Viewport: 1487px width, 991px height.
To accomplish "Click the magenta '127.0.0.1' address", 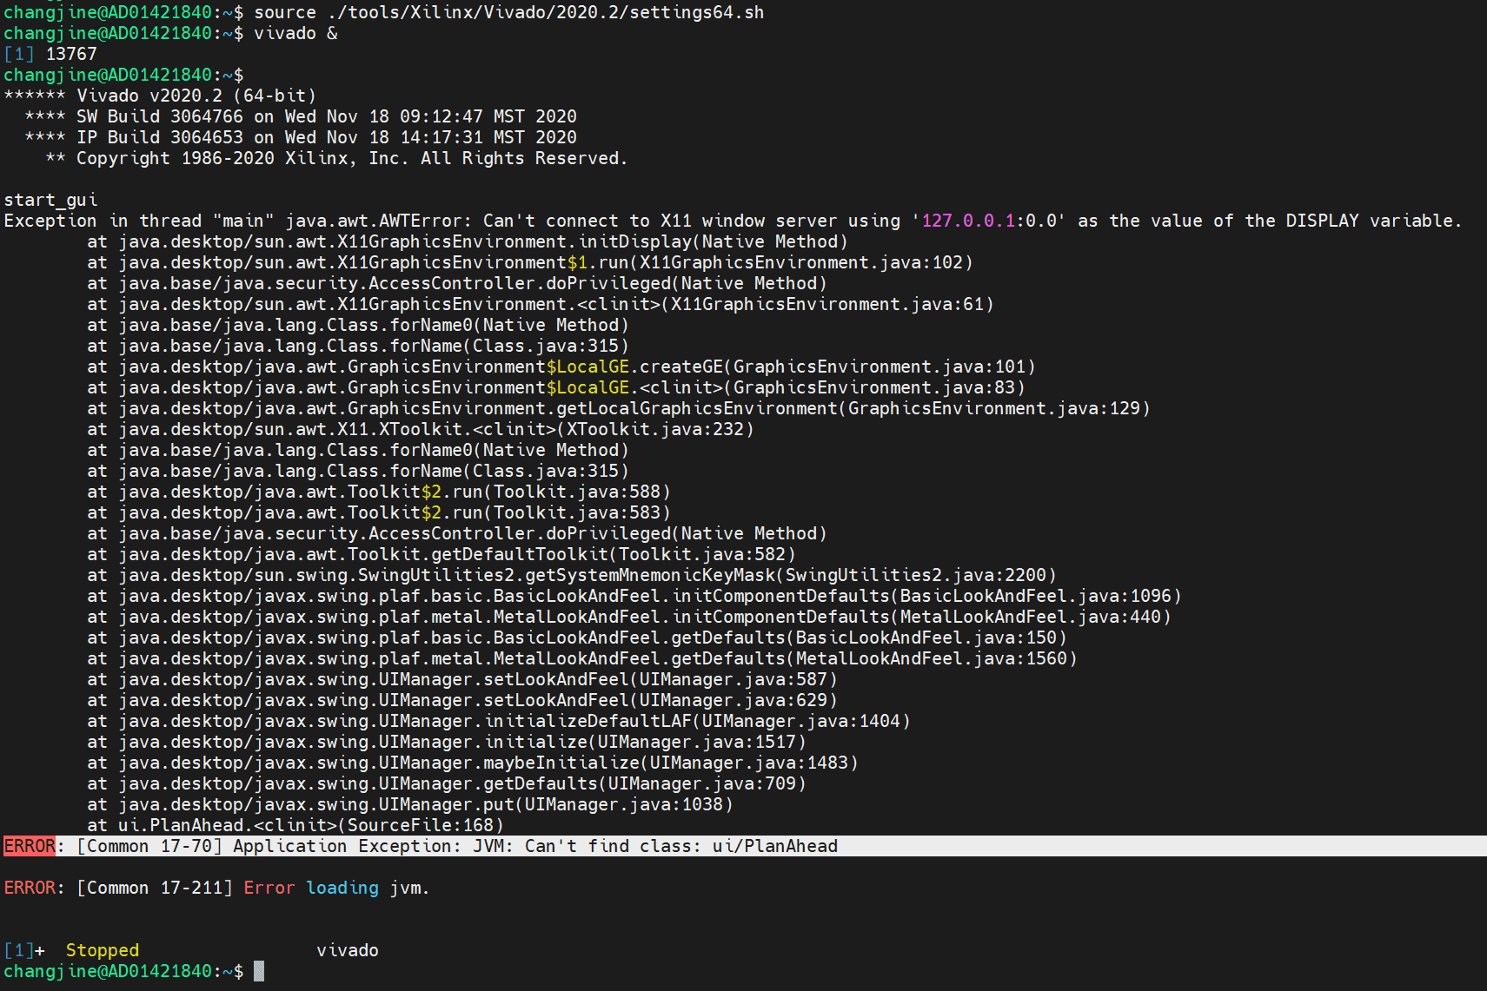I will 968,221.
